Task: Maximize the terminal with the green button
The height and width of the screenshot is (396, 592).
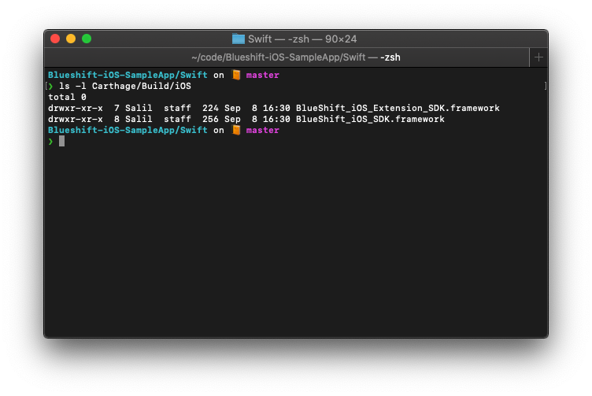Action: click(x=87, y=39)
